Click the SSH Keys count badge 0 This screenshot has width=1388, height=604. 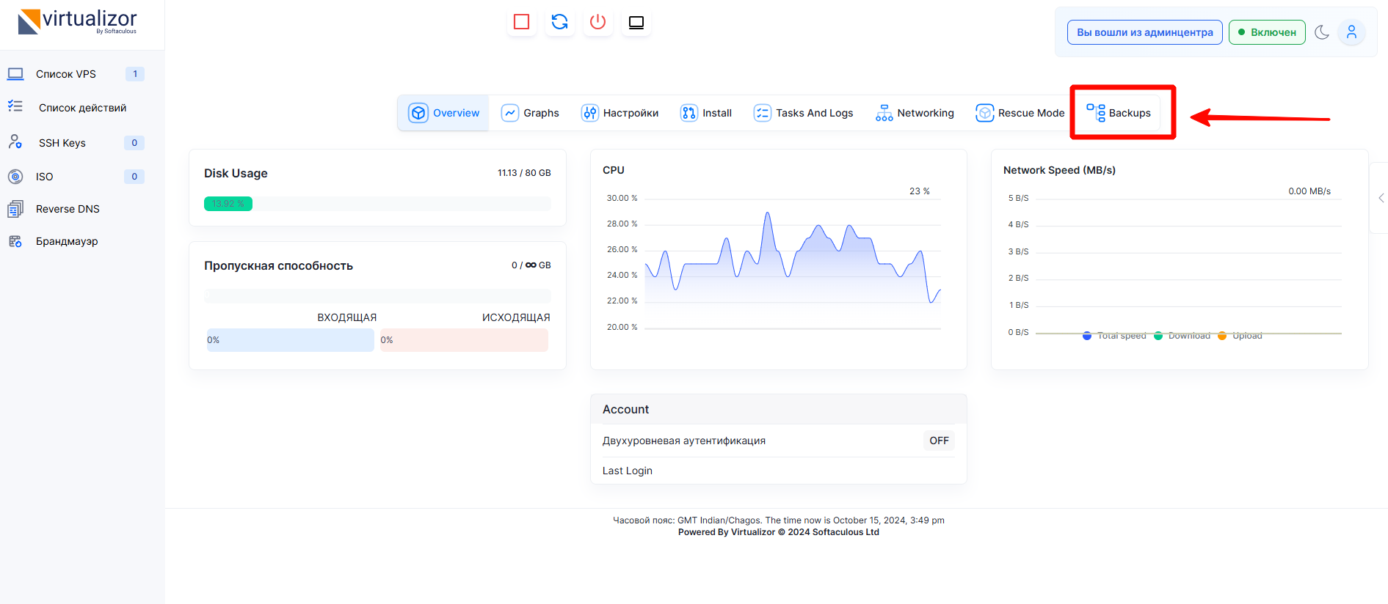tap(134, 143)
